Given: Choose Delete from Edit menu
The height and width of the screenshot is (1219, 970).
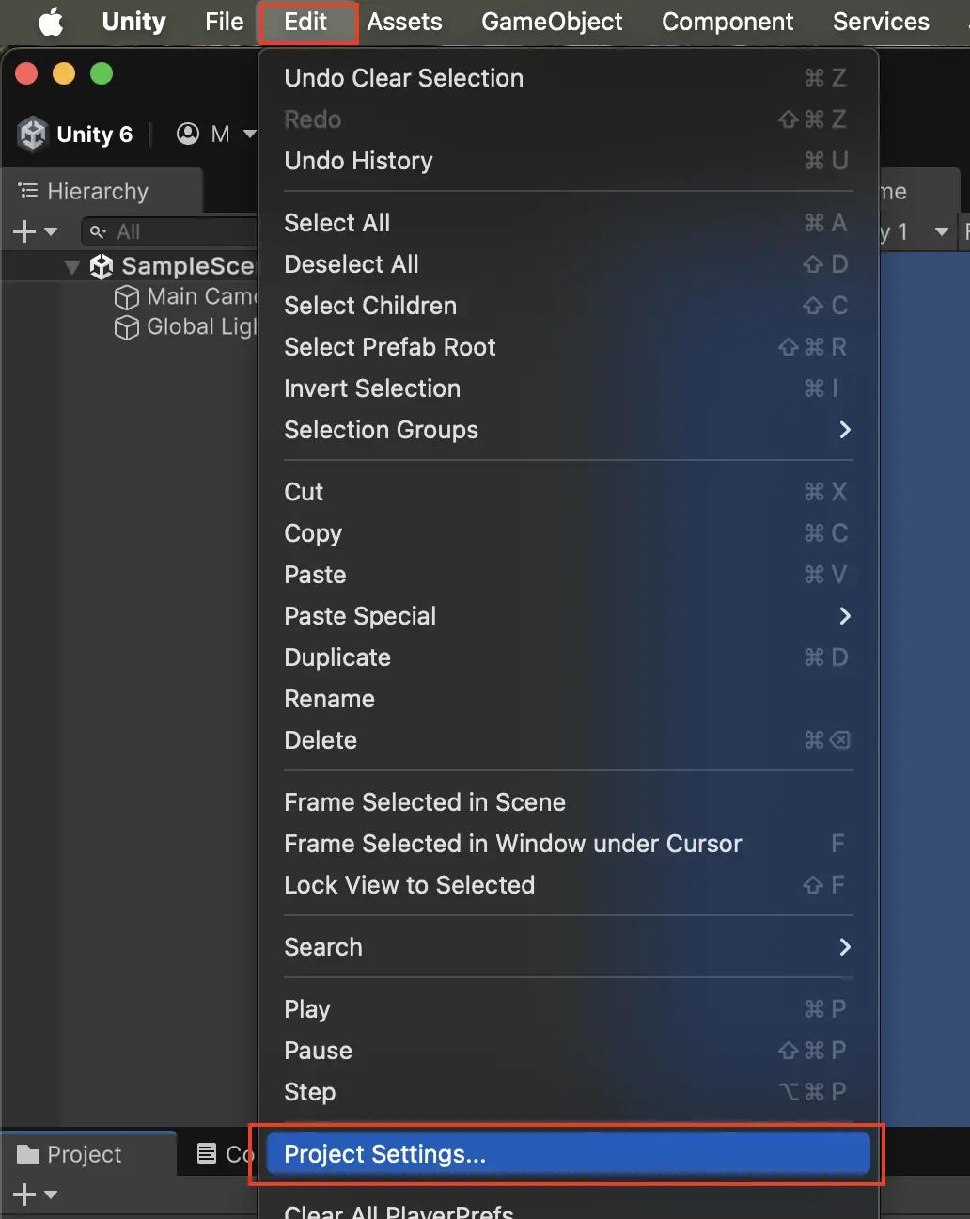Looking at the screenshot, I should (x=568, y=740).
